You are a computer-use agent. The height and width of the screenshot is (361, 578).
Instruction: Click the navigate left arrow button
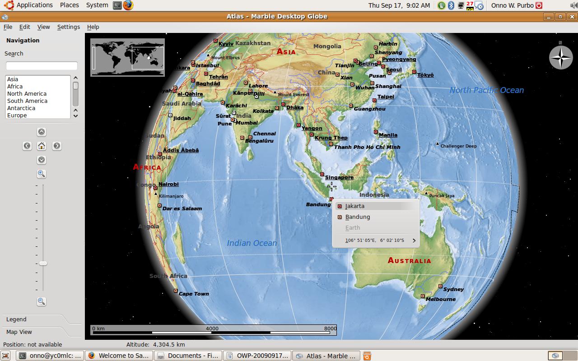[x=27, y=146]
